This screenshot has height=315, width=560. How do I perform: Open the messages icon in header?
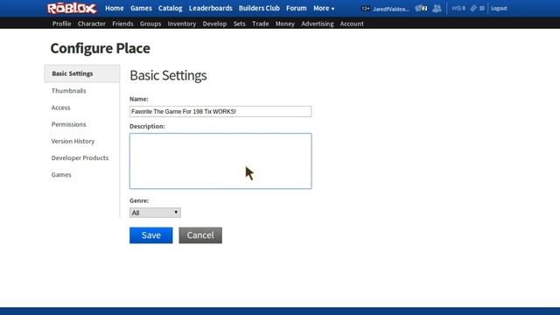(421, 8)
